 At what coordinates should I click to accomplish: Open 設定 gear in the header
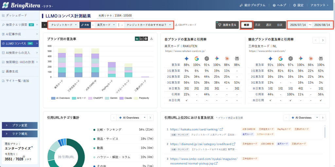point(298,5)
